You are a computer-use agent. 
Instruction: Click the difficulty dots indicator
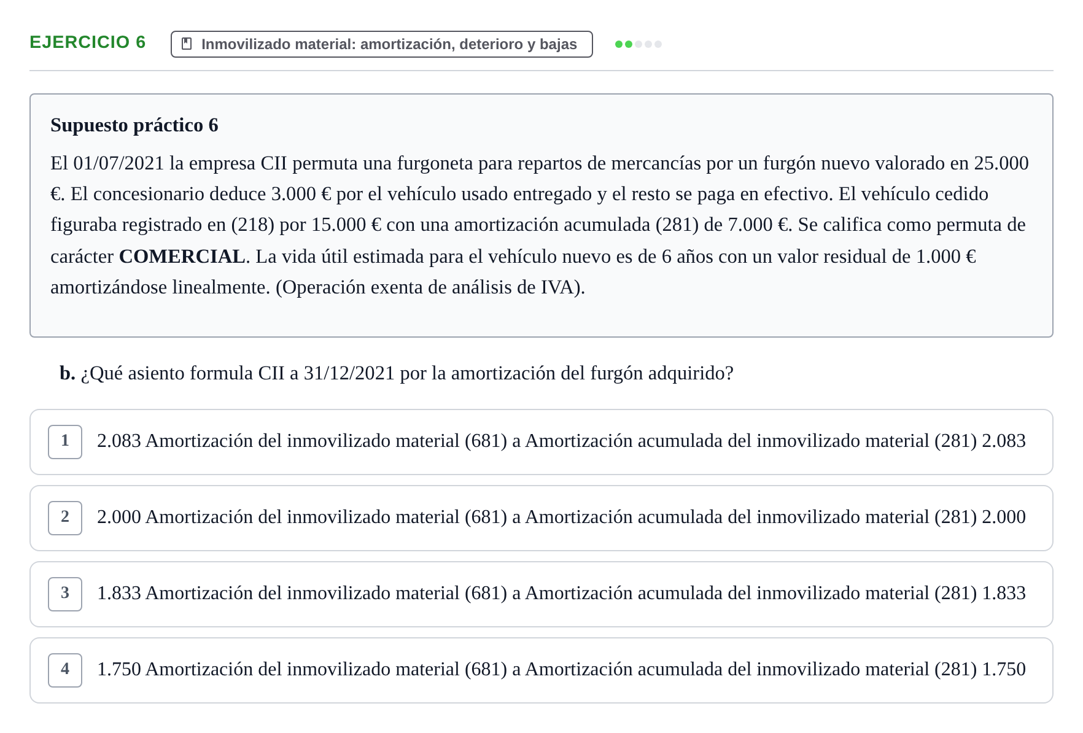[639, 44]
